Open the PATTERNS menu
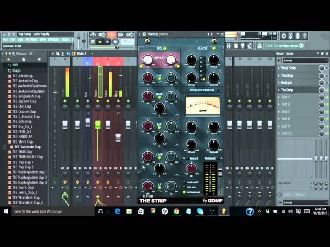The height and width of the screenshot is (247, 330). click(31, 40)
